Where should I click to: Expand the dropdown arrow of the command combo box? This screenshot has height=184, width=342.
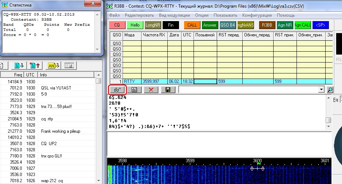pos(321,89)
